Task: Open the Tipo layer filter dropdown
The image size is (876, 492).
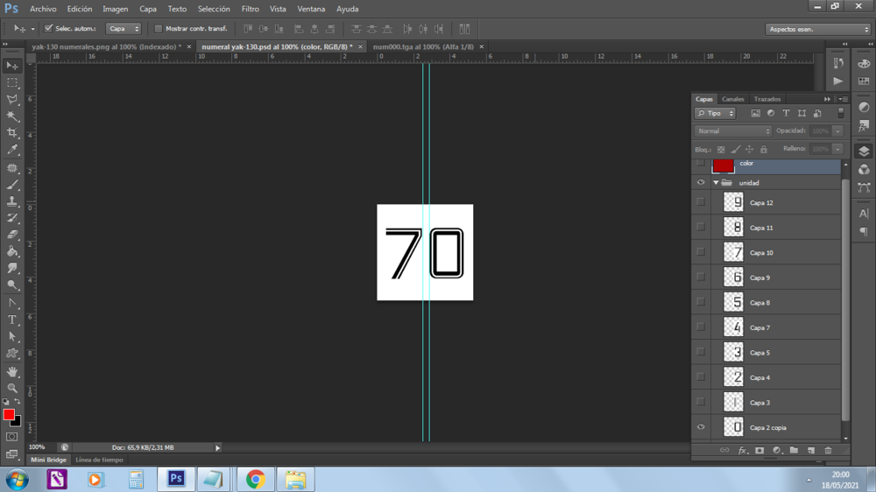Action: click(x=715, y=113)
